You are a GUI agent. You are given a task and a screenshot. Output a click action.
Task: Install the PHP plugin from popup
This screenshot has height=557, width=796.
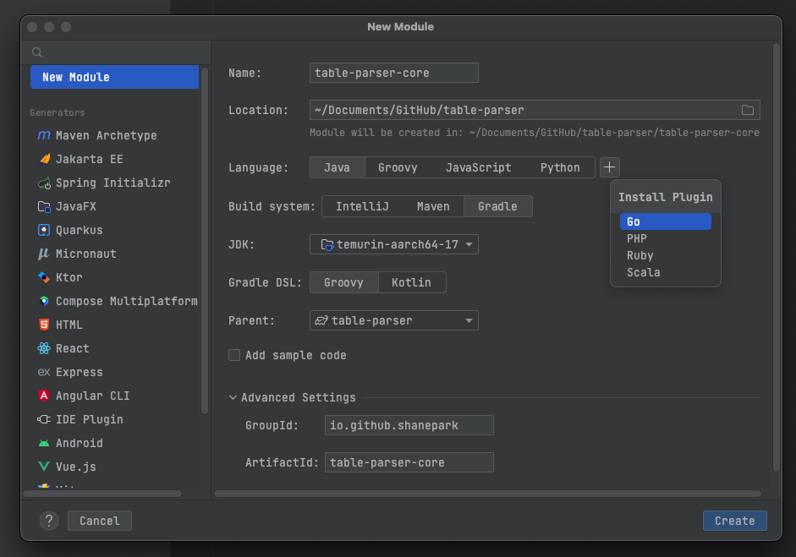click(665, 238)
